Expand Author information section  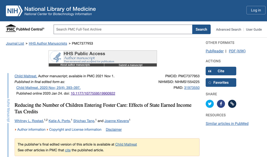pos(30,129)
